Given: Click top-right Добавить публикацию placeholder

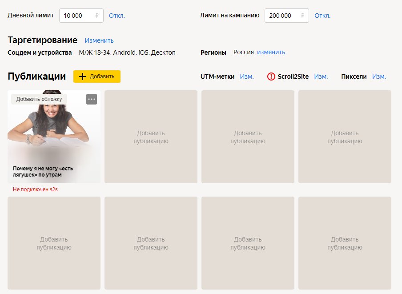Looking at the screenshot, I should click(345, 137).
